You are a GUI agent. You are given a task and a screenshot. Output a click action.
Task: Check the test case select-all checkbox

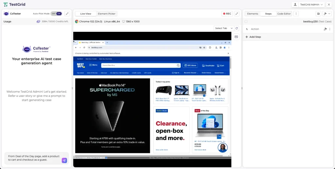(x=246, y=21)
